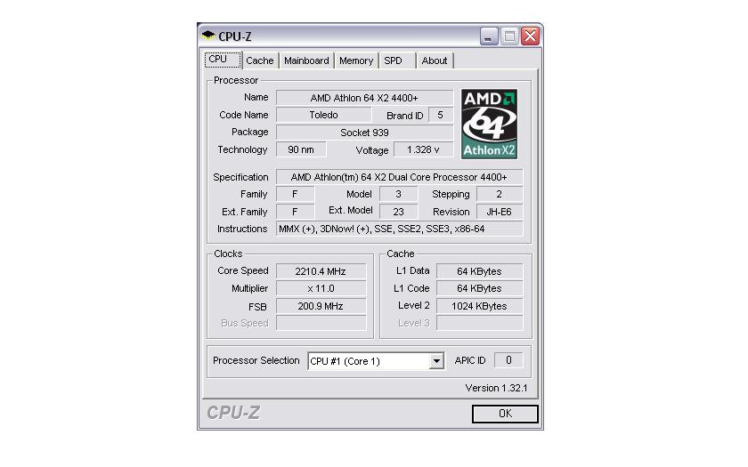Select the CPU tab
This screenshot has width=748, height=467.
[223, 60]
